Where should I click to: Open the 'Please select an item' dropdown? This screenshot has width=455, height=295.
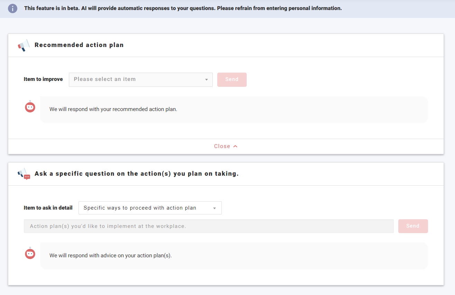[x=140, y=80]
